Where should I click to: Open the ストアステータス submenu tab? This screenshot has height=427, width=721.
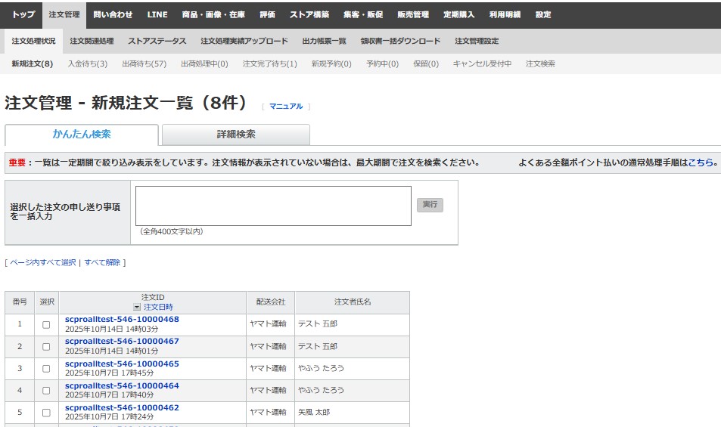click(157, 41)
